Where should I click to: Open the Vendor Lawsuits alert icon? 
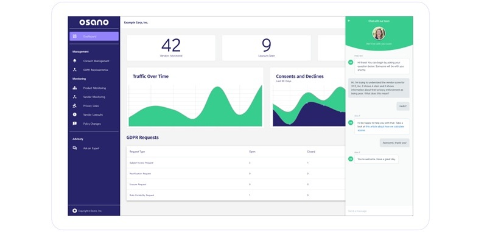(74, 114)
